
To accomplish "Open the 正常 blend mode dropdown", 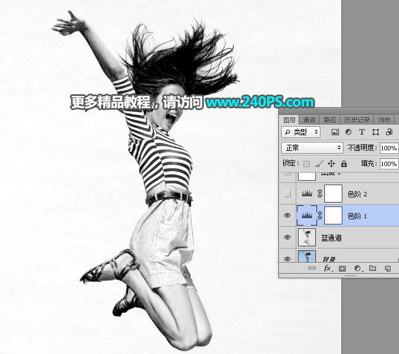I will 313,148.
